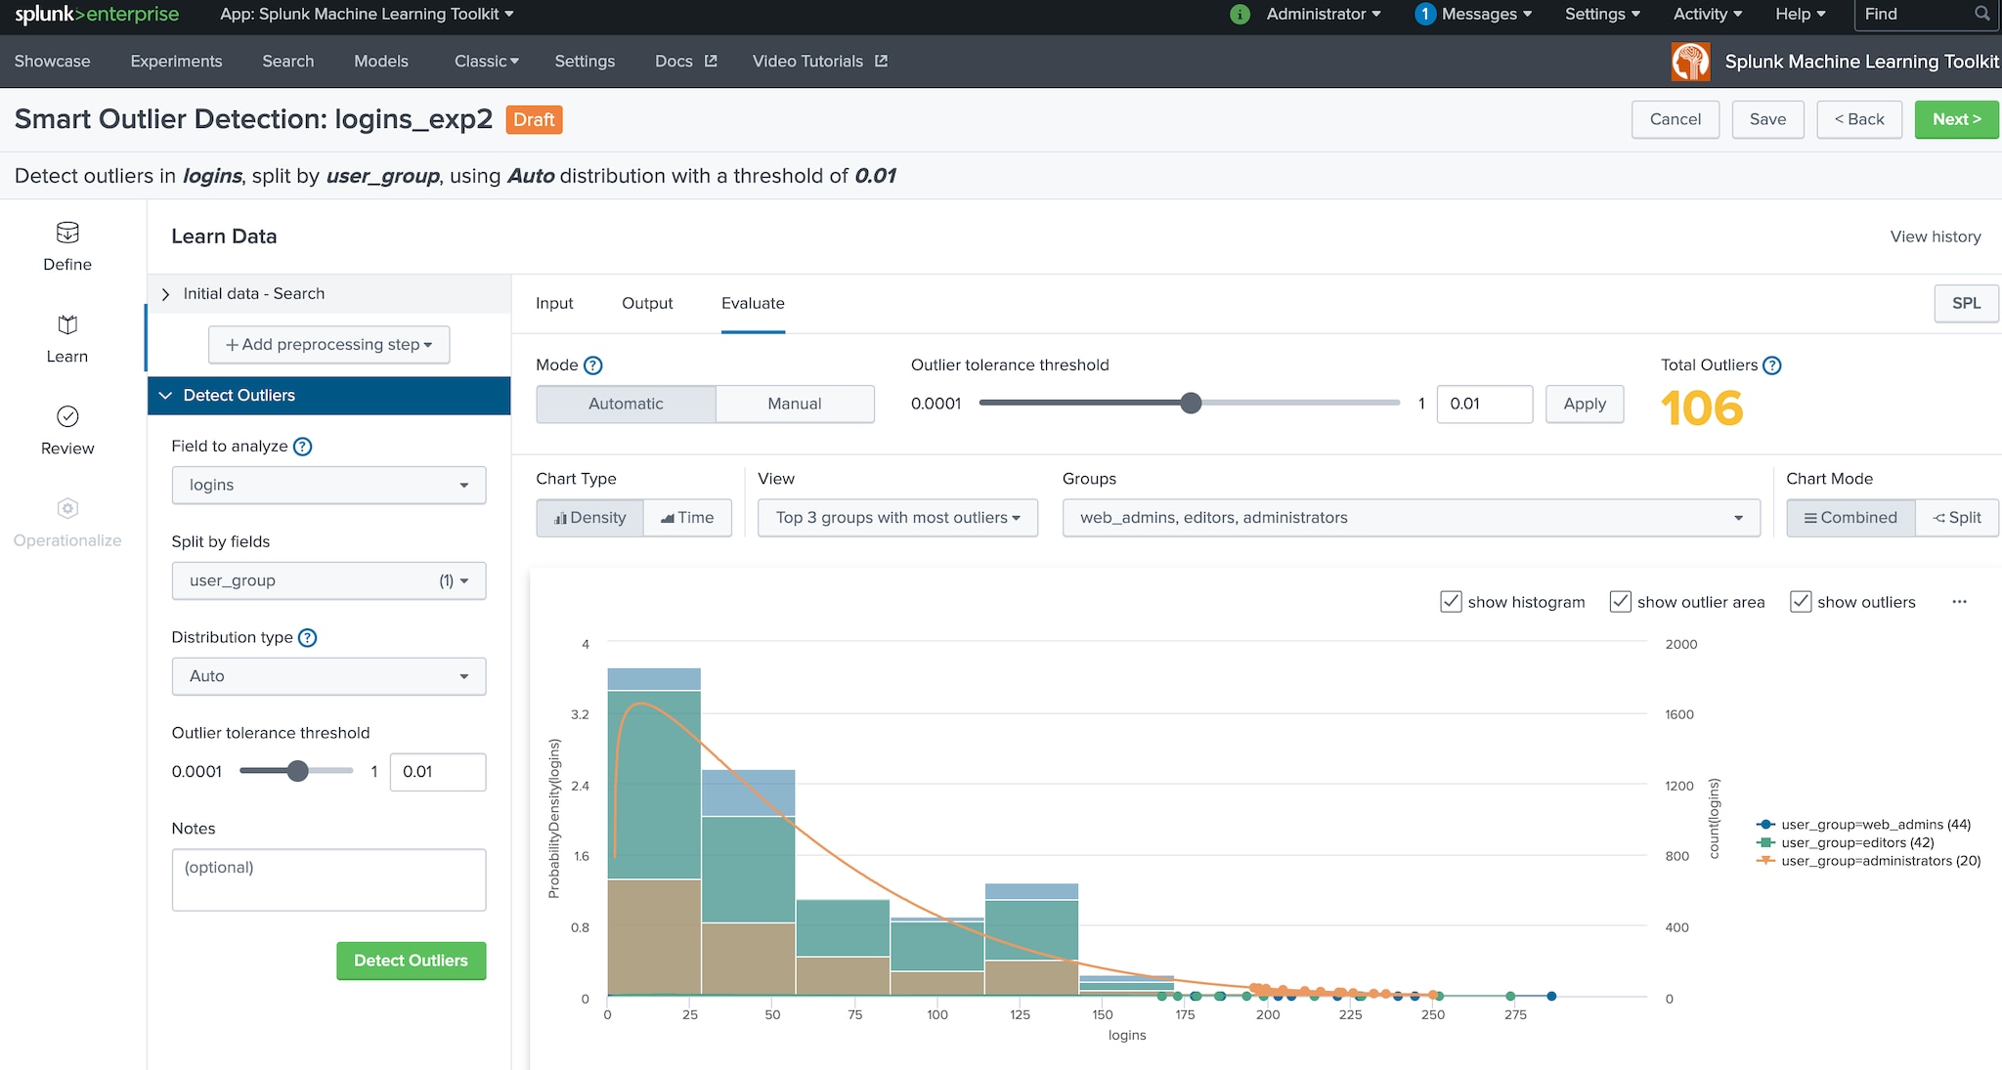Open the Models nav item

point(381,61)
